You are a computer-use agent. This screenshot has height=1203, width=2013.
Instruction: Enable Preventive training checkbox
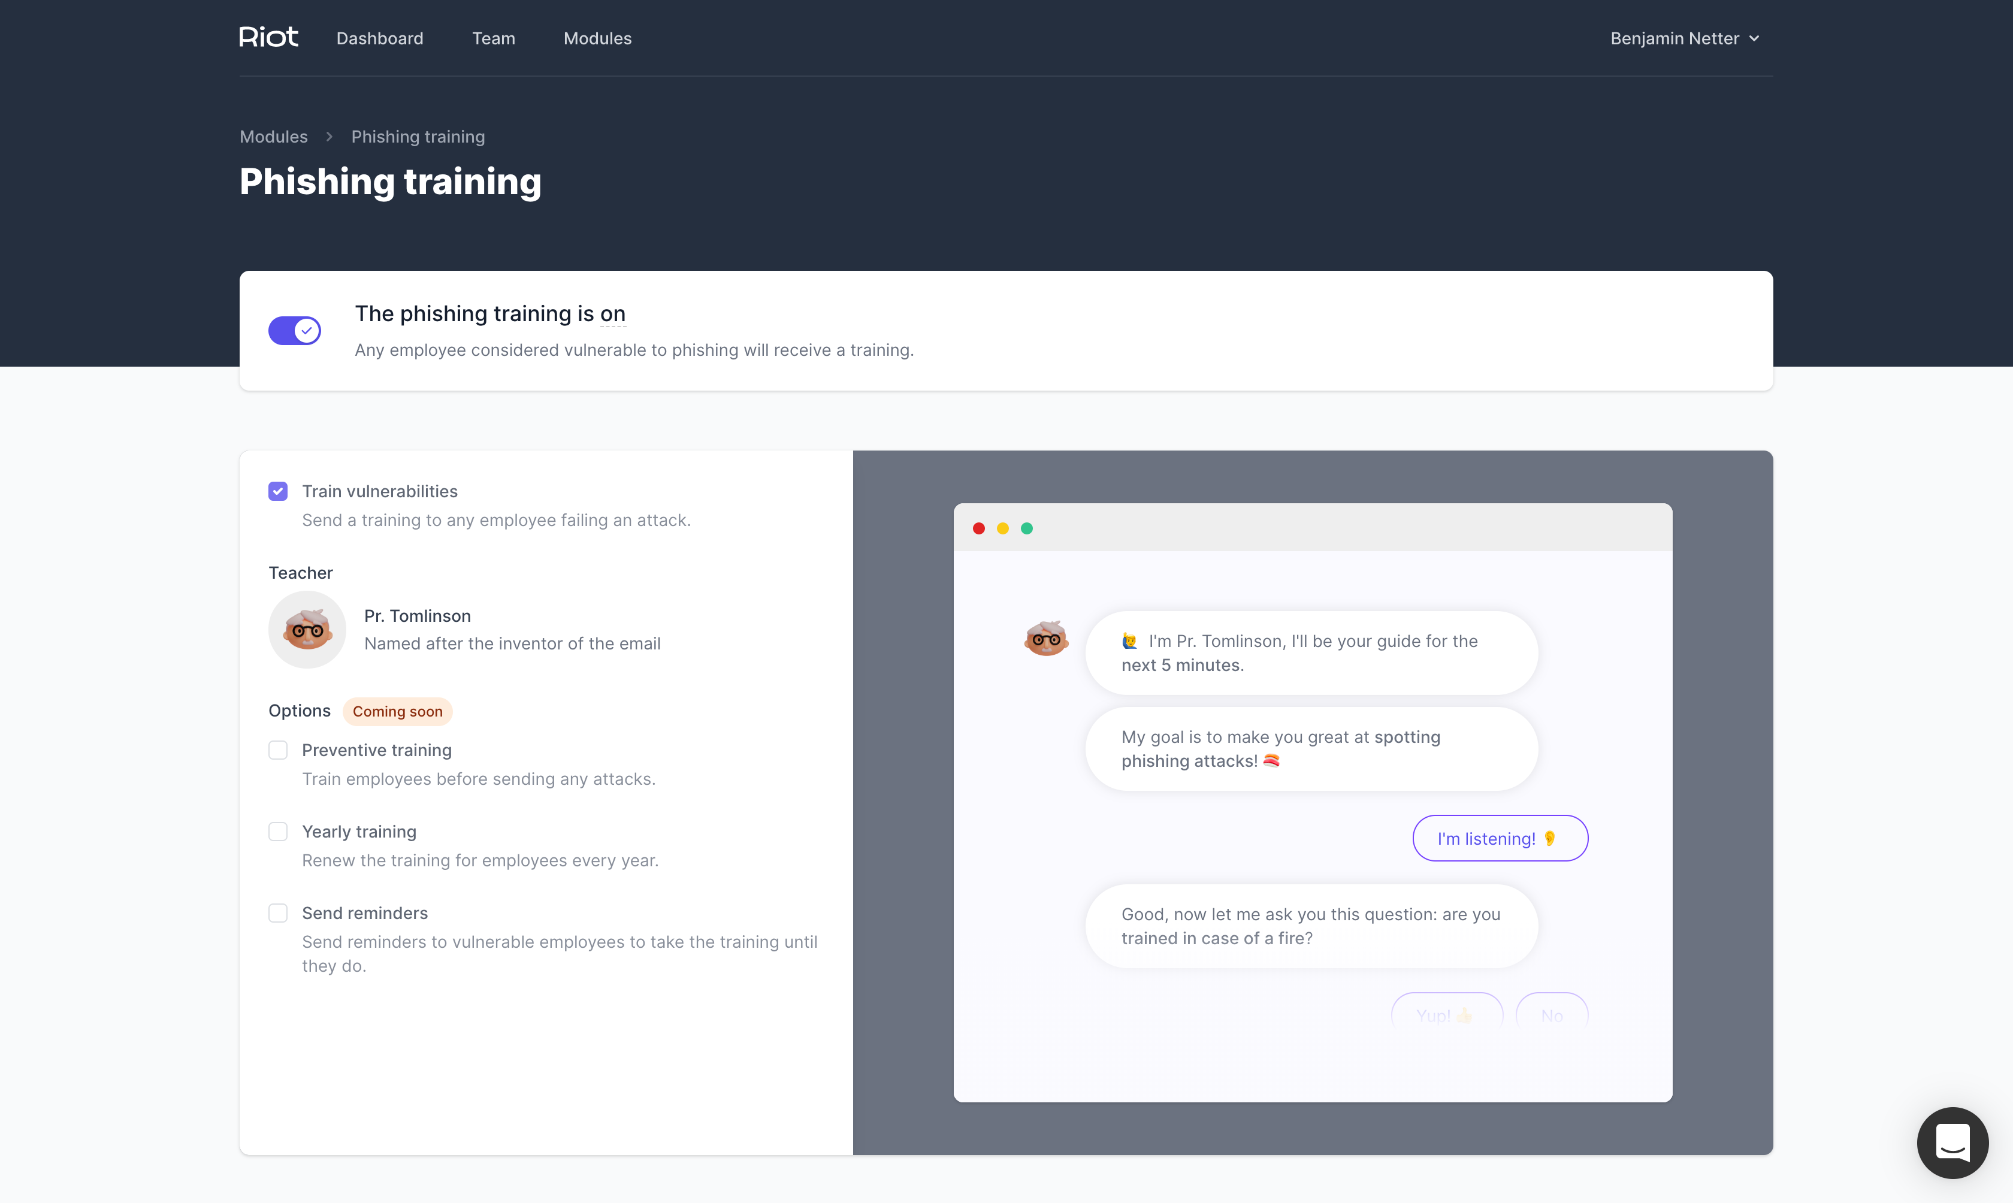(278, 750)
